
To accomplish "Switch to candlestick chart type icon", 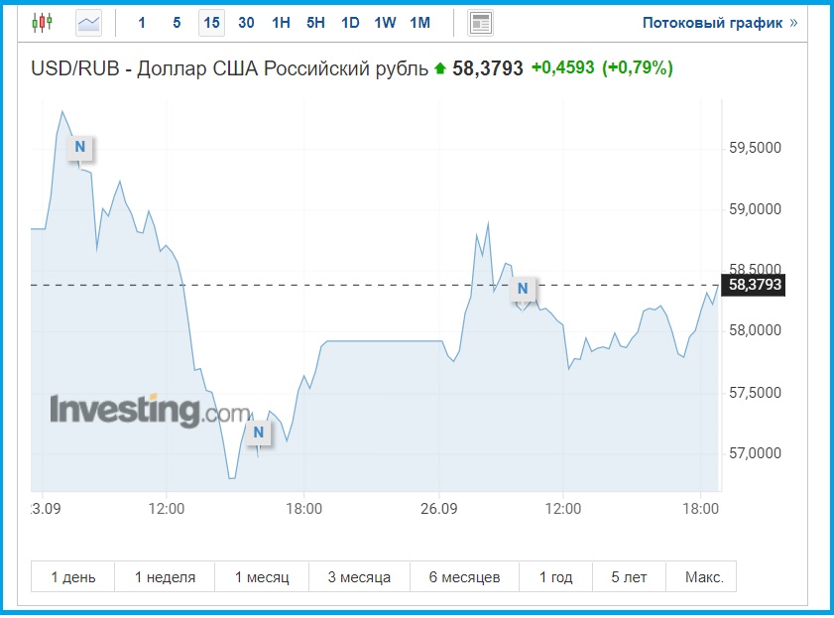I will click(x=42, y=22).
